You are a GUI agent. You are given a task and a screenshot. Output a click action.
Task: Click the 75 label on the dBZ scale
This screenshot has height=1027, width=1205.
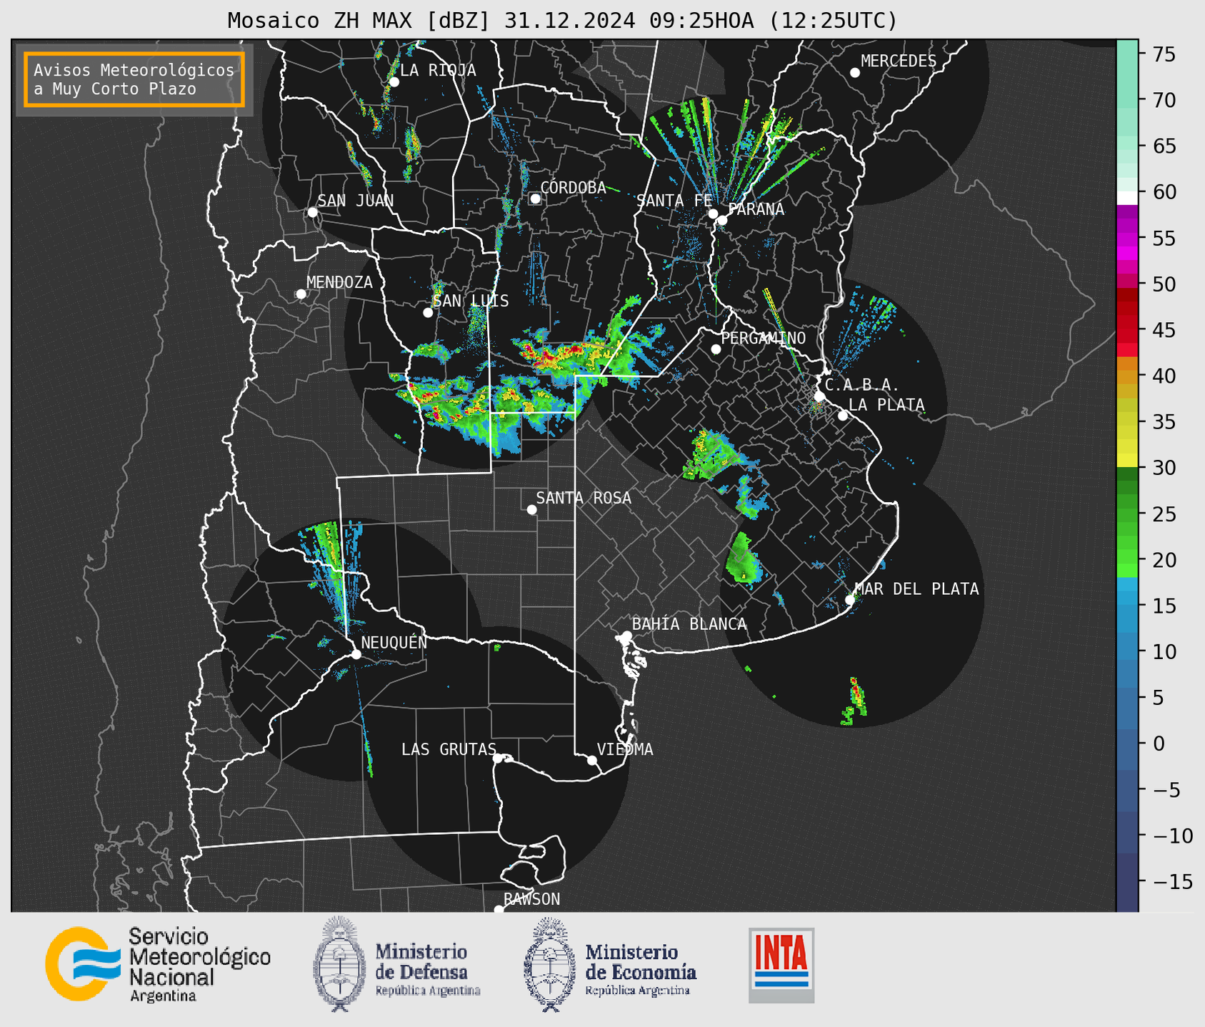coord(1164,54)
